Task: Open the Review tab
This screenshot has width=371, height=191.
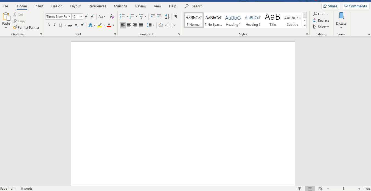Action: tap(140, 6)
